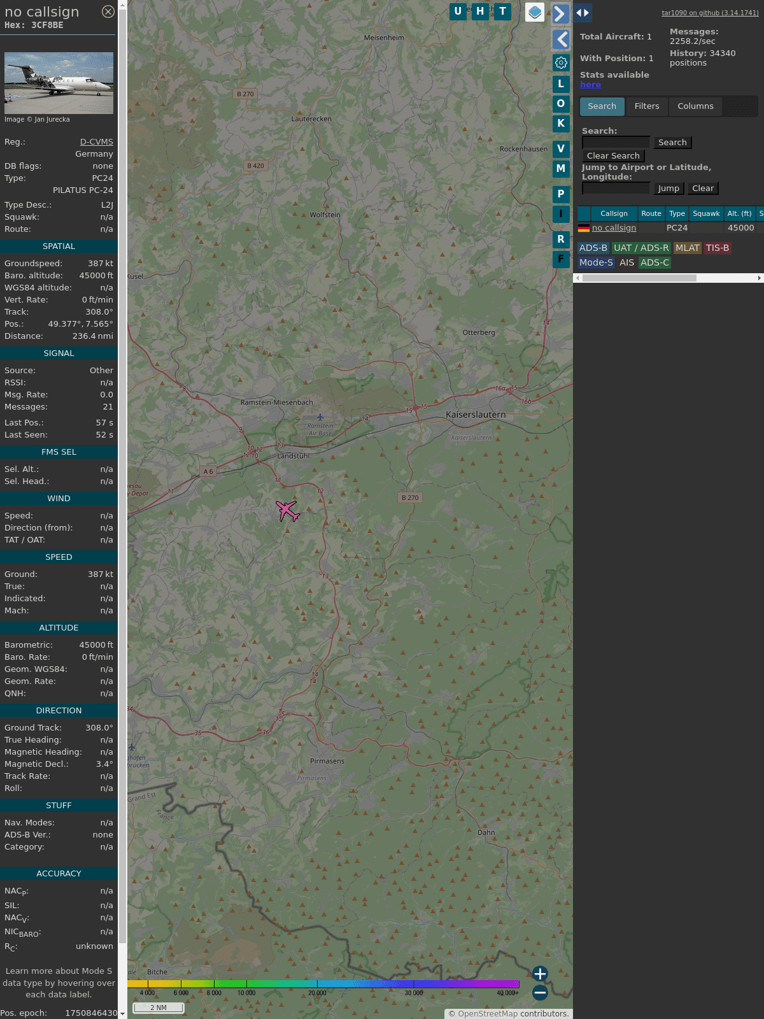This screenshot has width=764, height=1019.
Task: Toggle the L map button
Action: (561, 83)
